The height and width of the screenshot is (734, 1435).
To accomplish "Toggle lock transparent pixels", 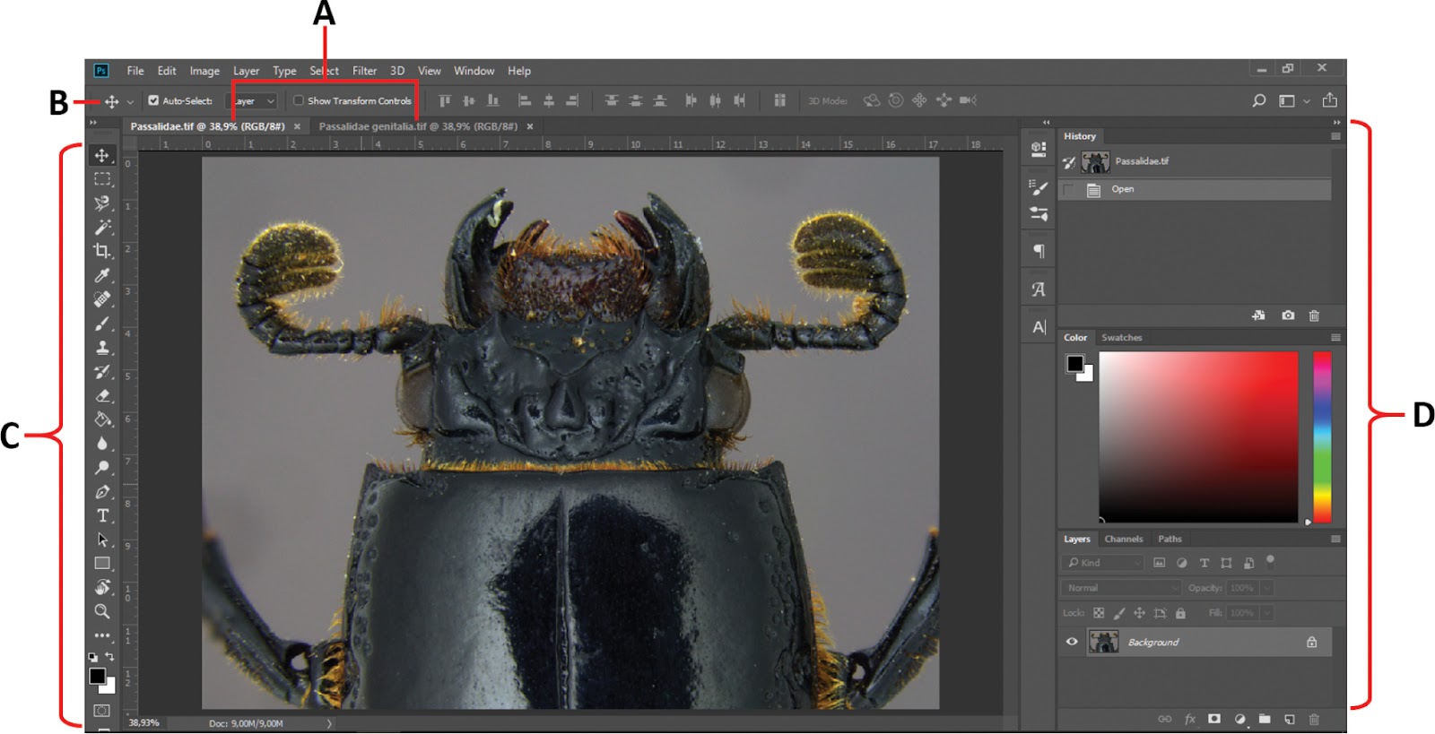I will pyautogui.click(x=1099, y=613).
